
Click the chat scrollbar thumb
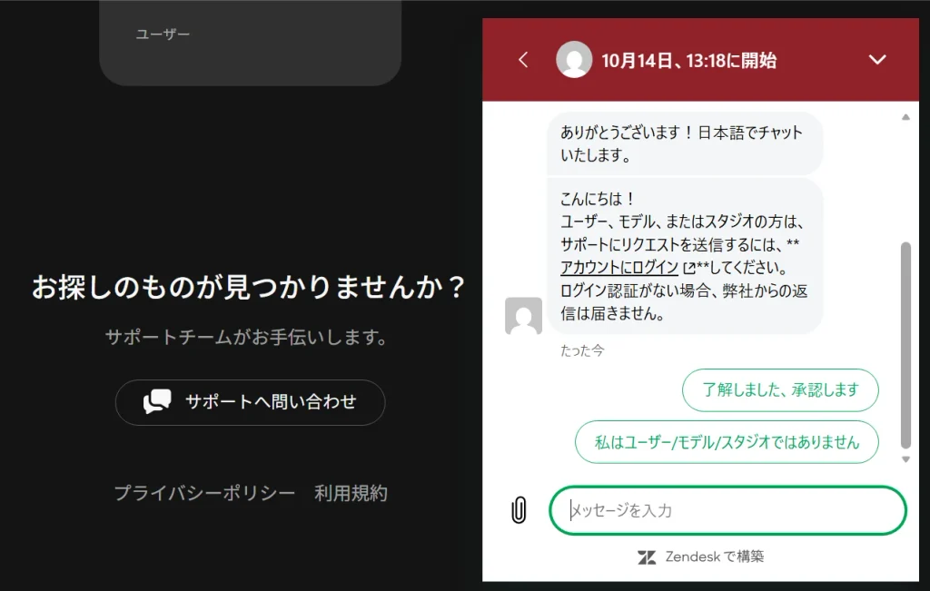[905, 345]
